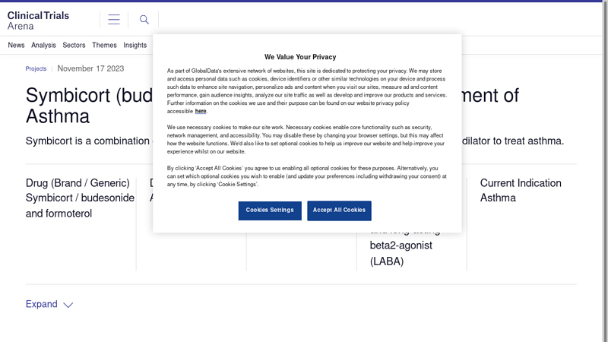Open the Analysis menu item
The height and width of the screenshot is (342, 608).
[x=43, y=45]
